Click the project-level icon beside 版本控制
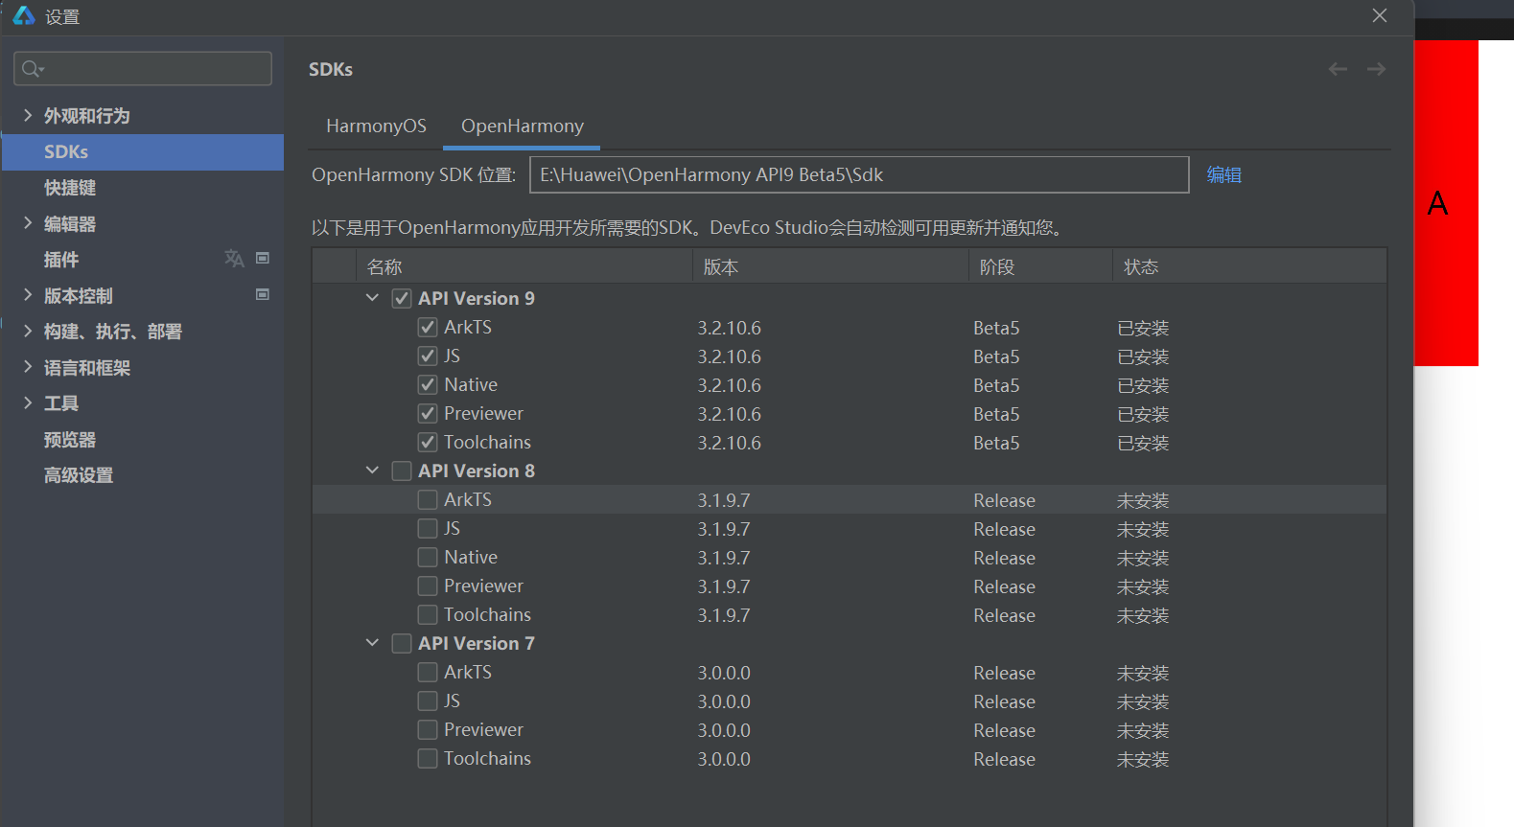1514x827 pixels. [x=263, y=294]
